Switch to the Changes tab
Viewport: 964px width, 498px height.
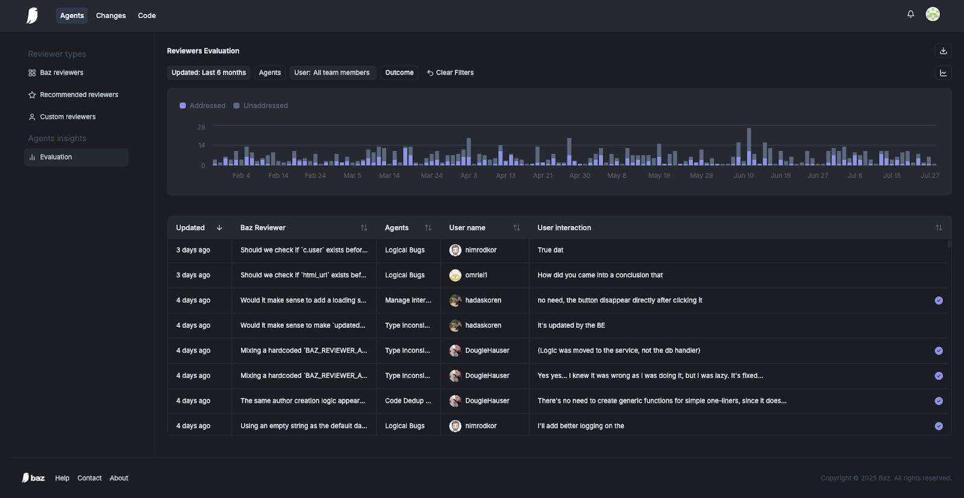111,16
